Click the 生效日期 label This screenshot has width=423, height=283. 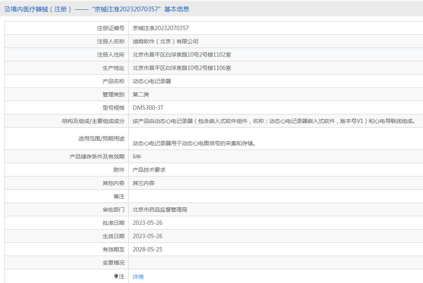coord(113,236)
